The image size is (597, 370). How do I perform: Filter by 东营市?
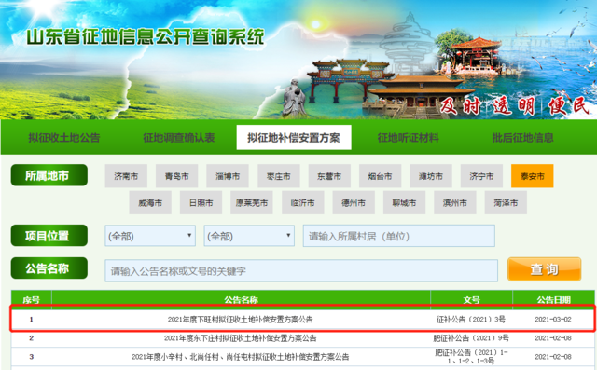329,176
